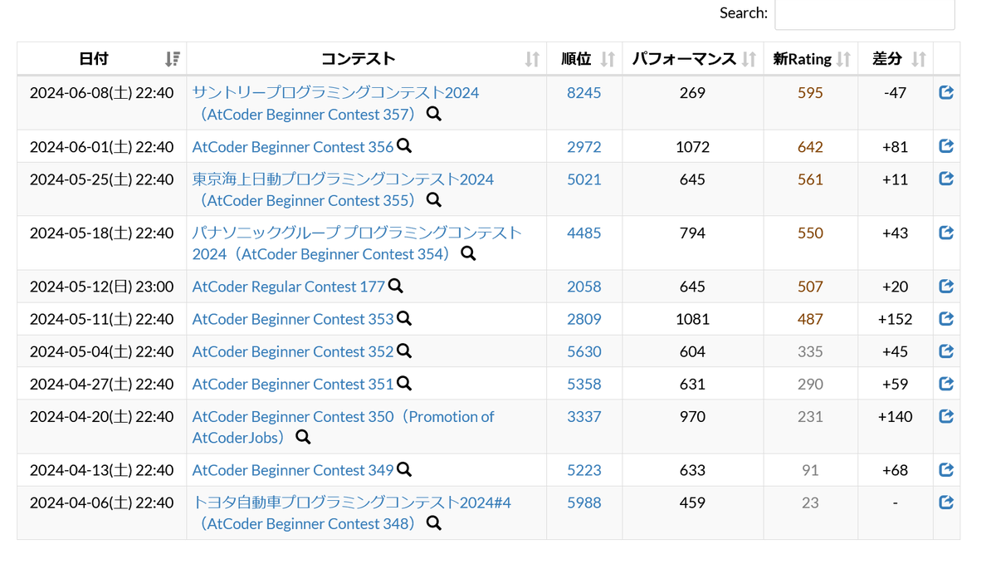Click share icon in 2024-05-25 row
The image size is (996, 564).
coord(946,179)
